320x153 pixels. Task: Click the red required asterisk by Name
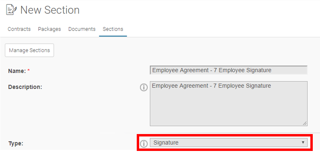[29, 71]
